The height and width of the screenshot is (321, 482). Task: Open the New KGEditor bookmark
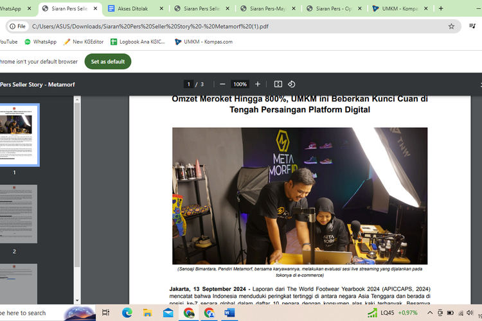(x=84, y=42)
